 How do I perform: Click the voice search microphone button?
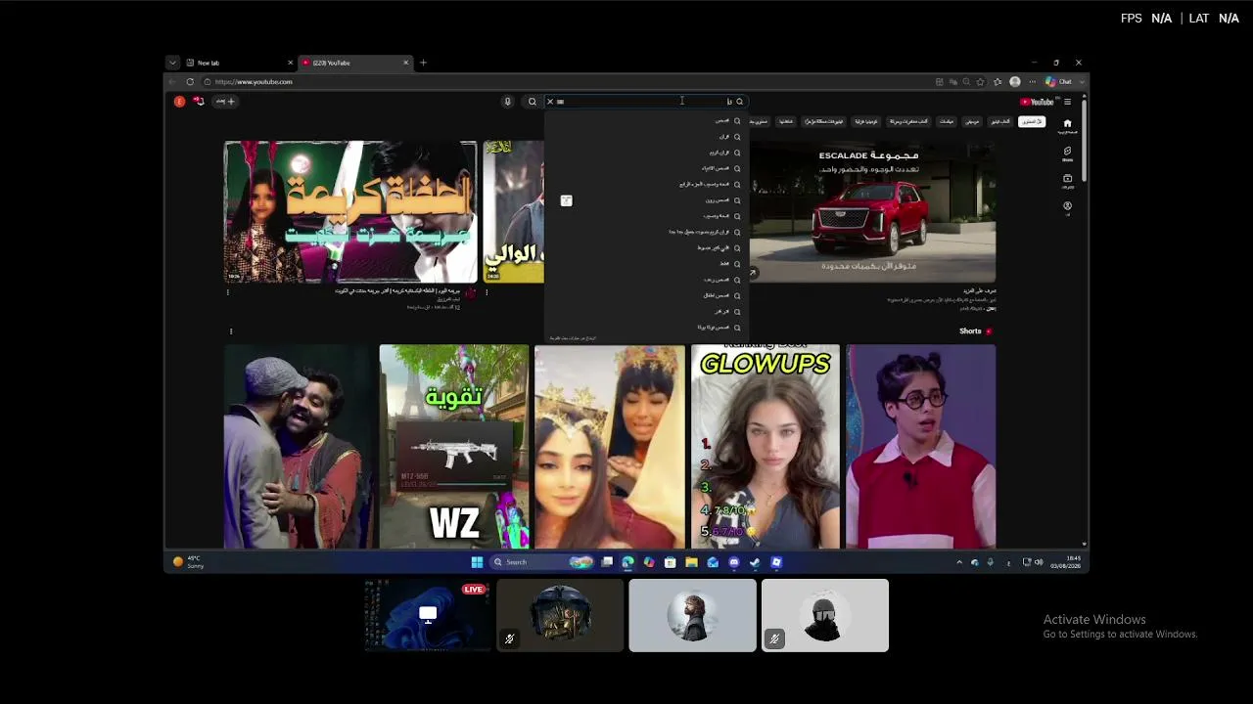pos(507,102)
